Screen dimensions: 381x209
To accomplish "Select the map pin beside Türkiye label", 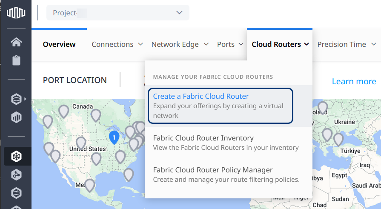I will [338, 140].
